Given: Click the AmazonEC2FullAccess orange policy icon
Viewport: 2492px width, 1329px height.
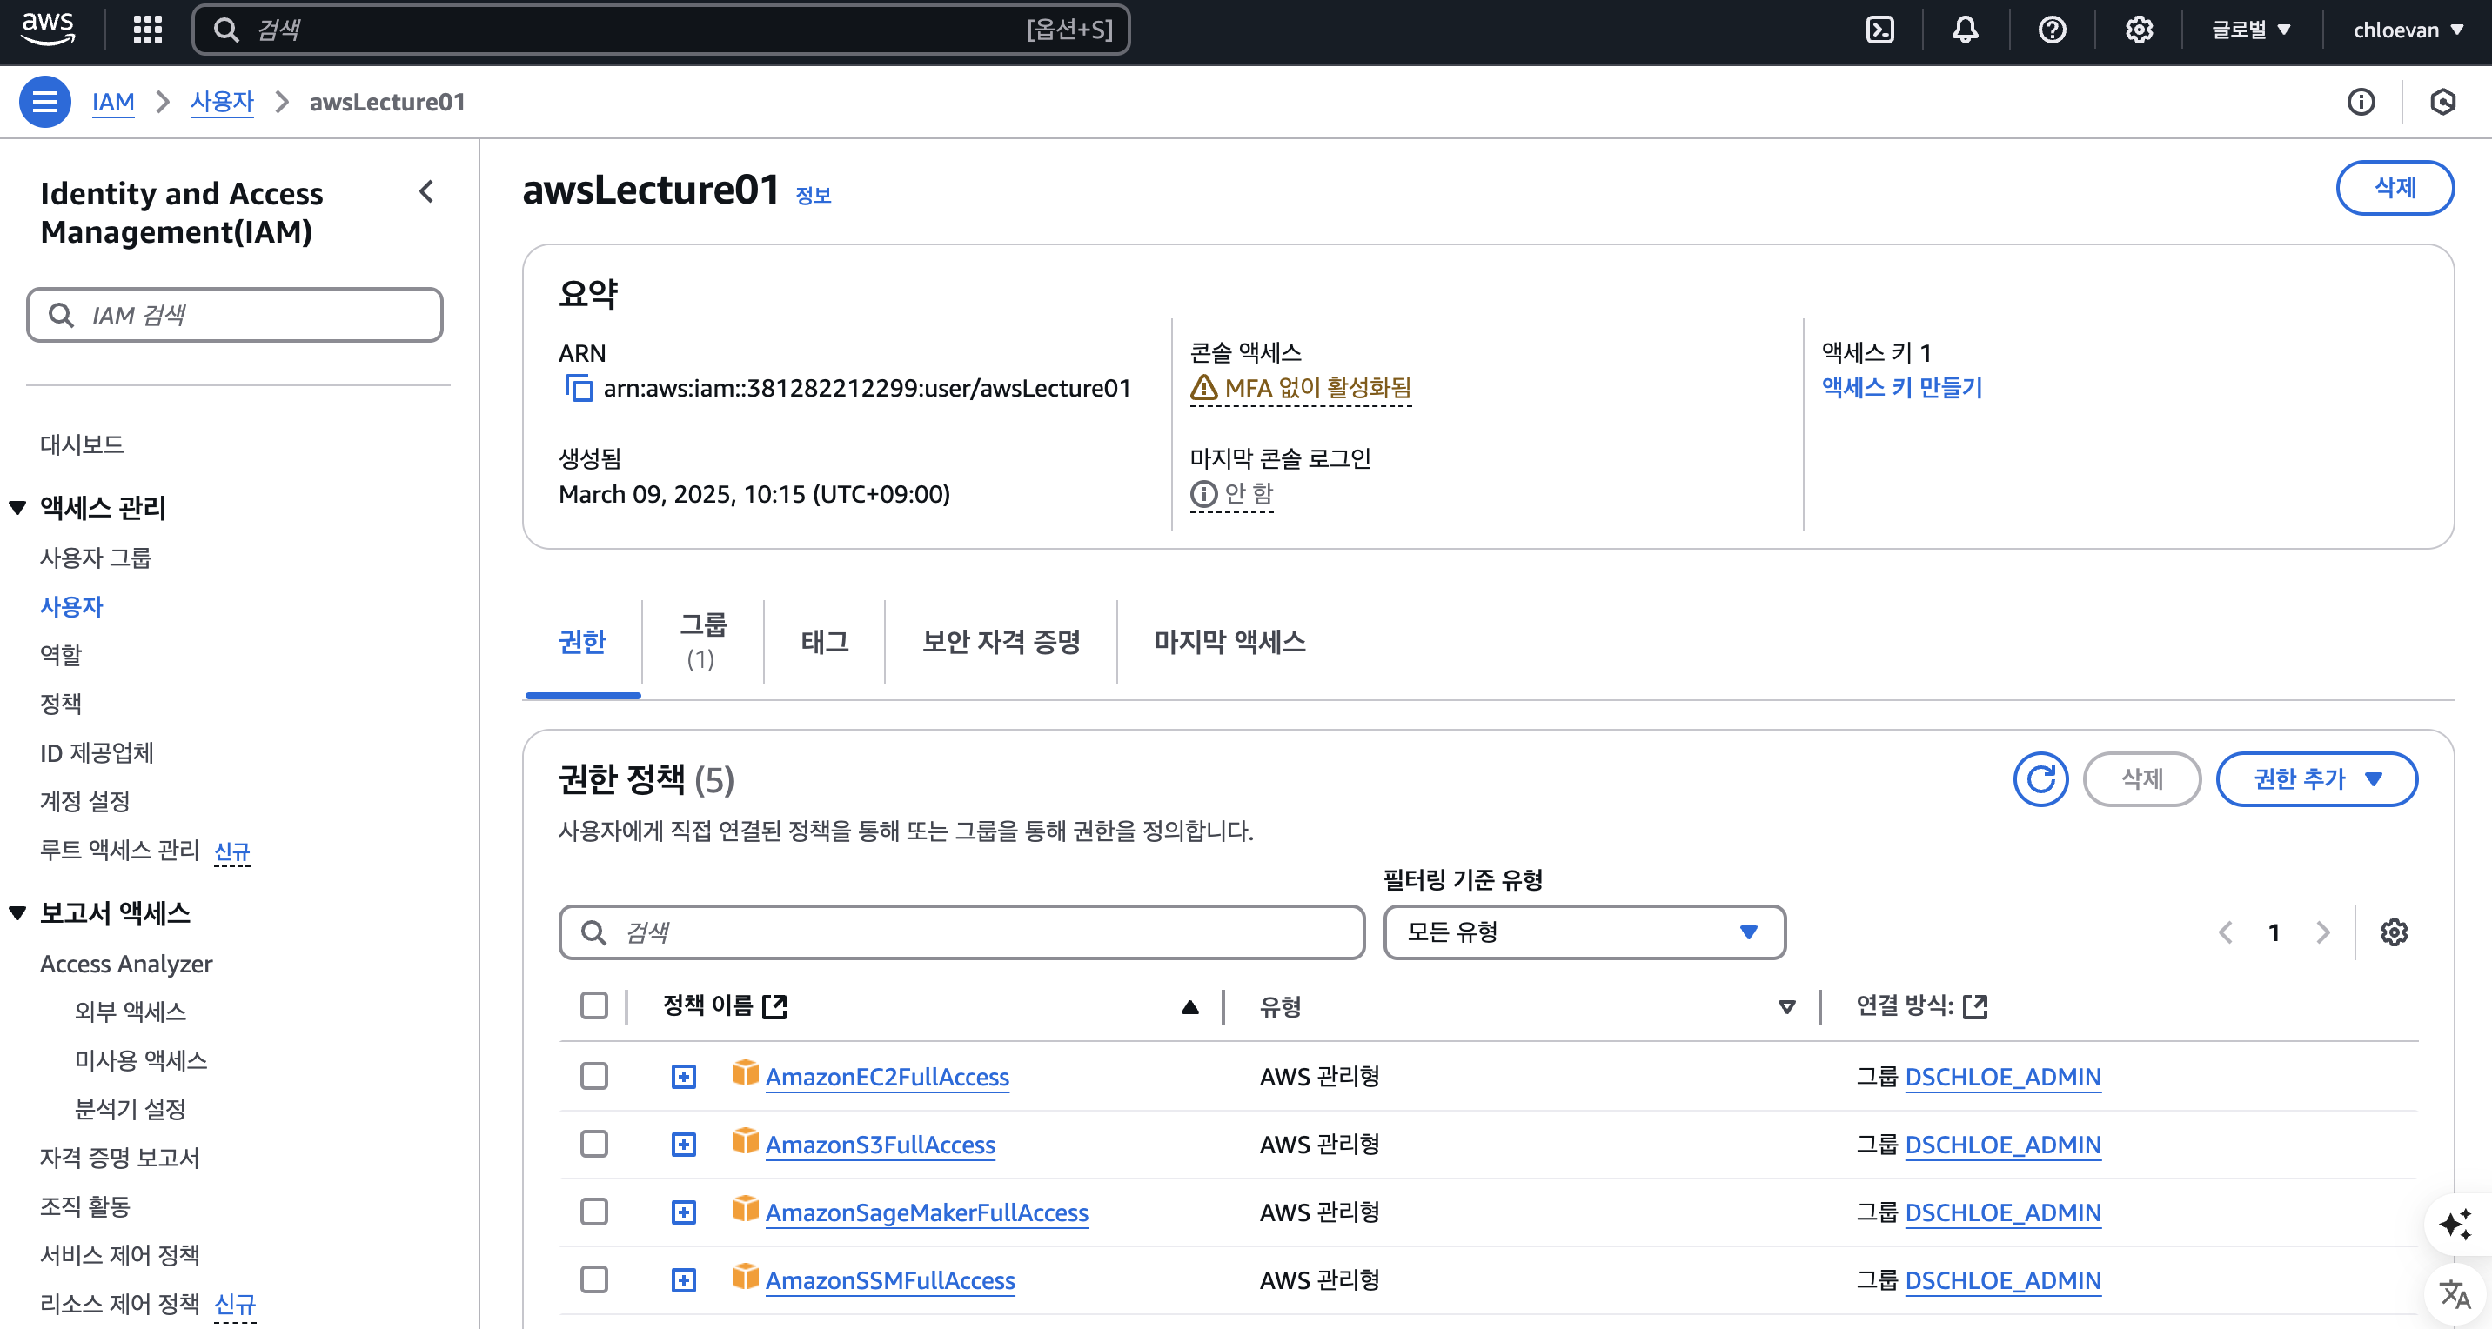Looking at the screenshot, I should point(745,1072).
